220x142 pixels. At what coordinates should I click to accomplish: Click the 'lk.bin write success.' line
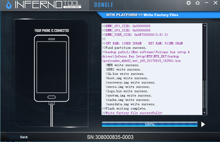[x=125, y=74]
